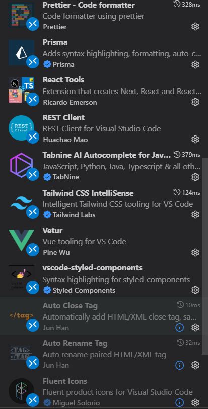
Task: Open the React Tools extension title
Action: tap(63, 79)
